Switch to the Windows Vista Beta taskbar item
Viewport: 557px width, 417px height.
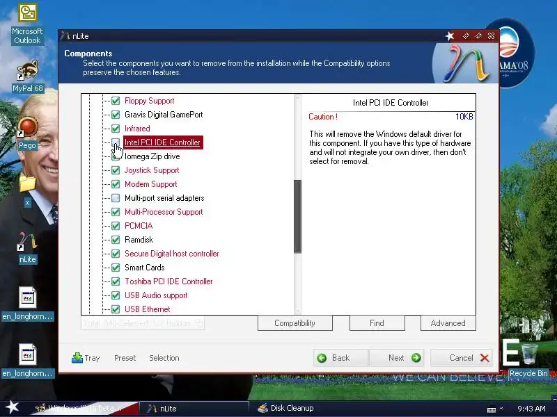[x=85, y=408]
